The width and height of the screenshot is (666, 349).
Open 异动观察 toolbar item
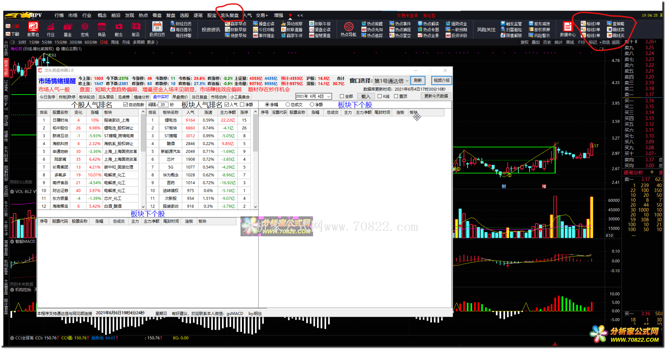click(x=292, y=24)
